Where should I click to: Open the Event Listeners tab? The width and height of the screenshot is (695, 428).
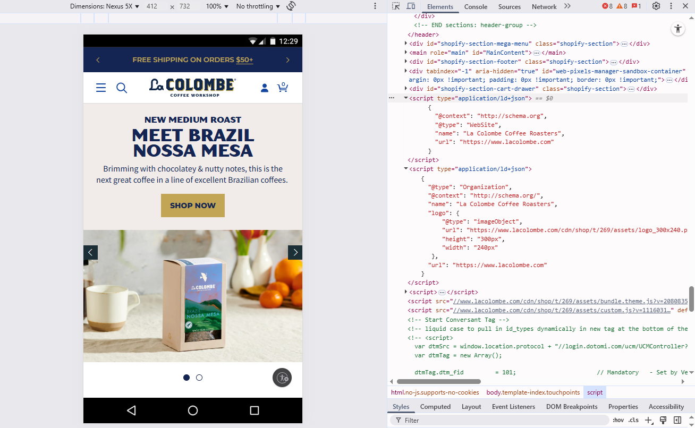point(513,407)
